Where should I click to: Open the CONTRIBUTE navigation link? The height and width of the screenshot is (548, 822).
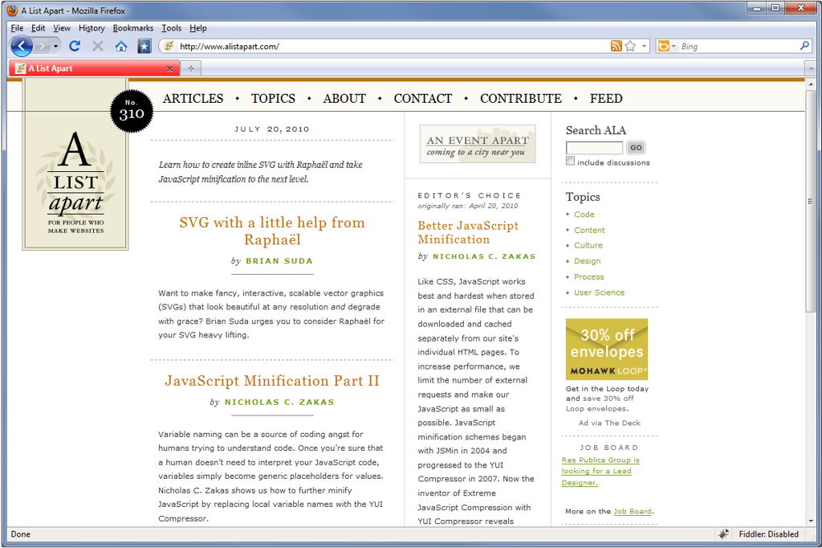point(520,99)
